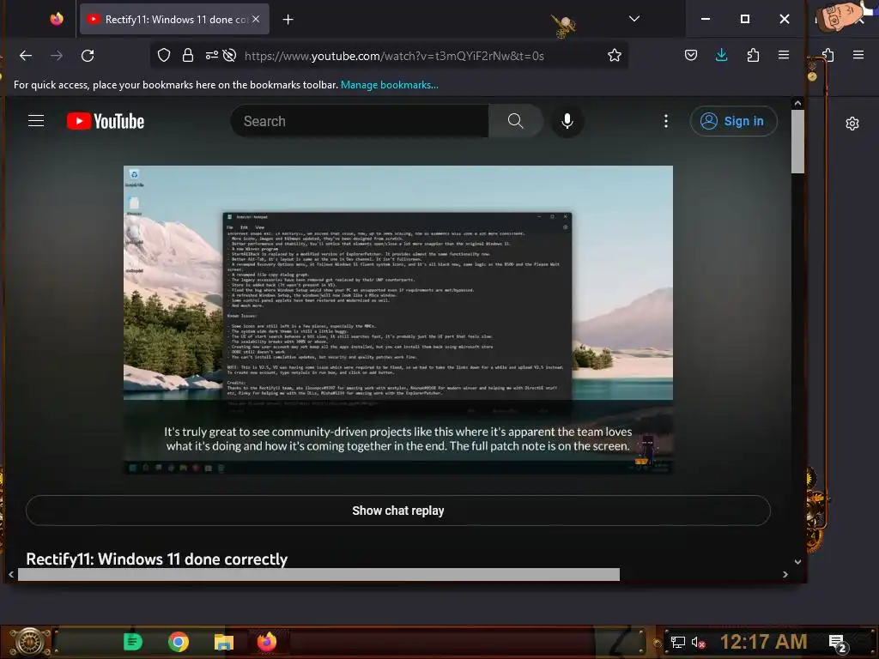Close the Rectify11 tab
The image size is (879, 659).
pos(256,19)
